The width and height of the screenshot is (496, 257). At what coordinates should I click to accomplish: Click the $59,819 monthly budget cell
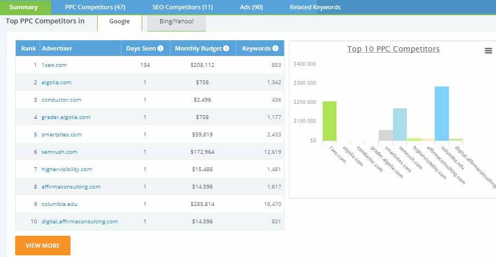coord(202,135)
